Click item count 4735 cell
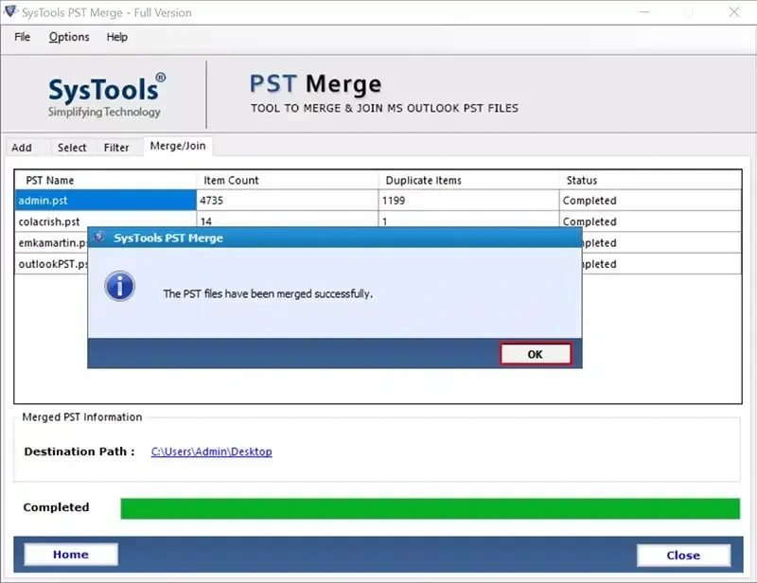This screenshot has height=583, width=757. pos(287,201)
